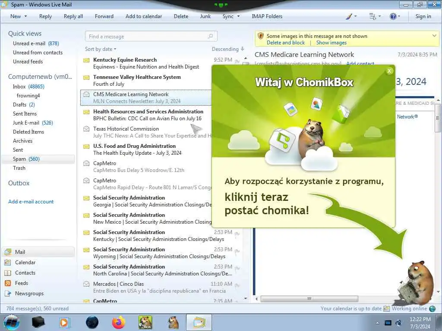Click Reply in the toolbar
442x331 pixels.
tap(45, 16)
